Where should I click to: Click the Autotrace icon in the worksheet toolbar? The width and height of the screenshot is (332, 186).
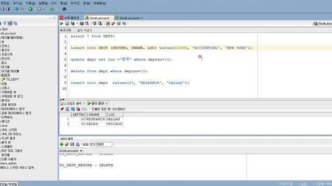tap(81, 24)
